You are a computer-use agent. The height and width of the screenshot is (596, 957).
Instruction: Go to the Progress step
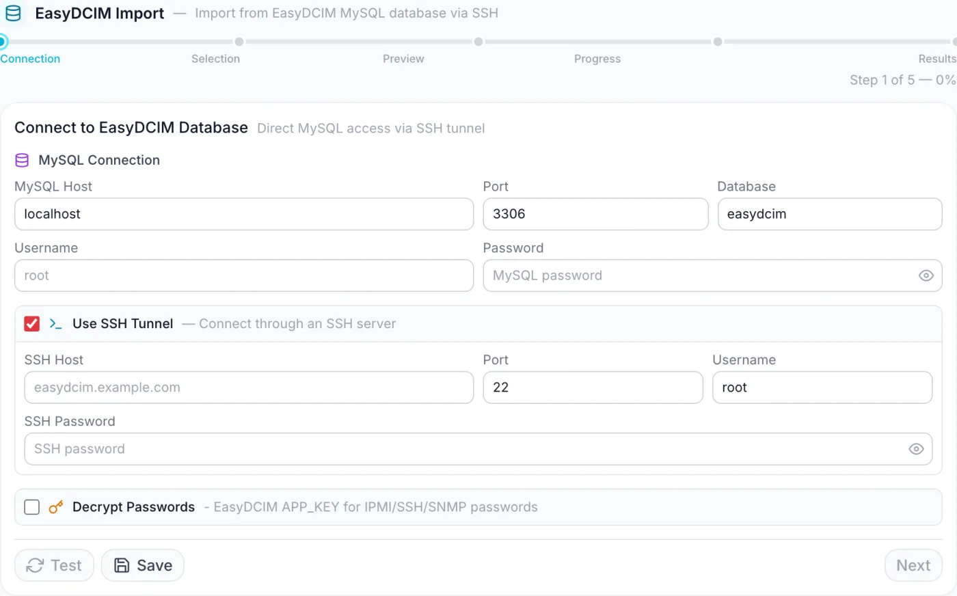coord(597,59)
